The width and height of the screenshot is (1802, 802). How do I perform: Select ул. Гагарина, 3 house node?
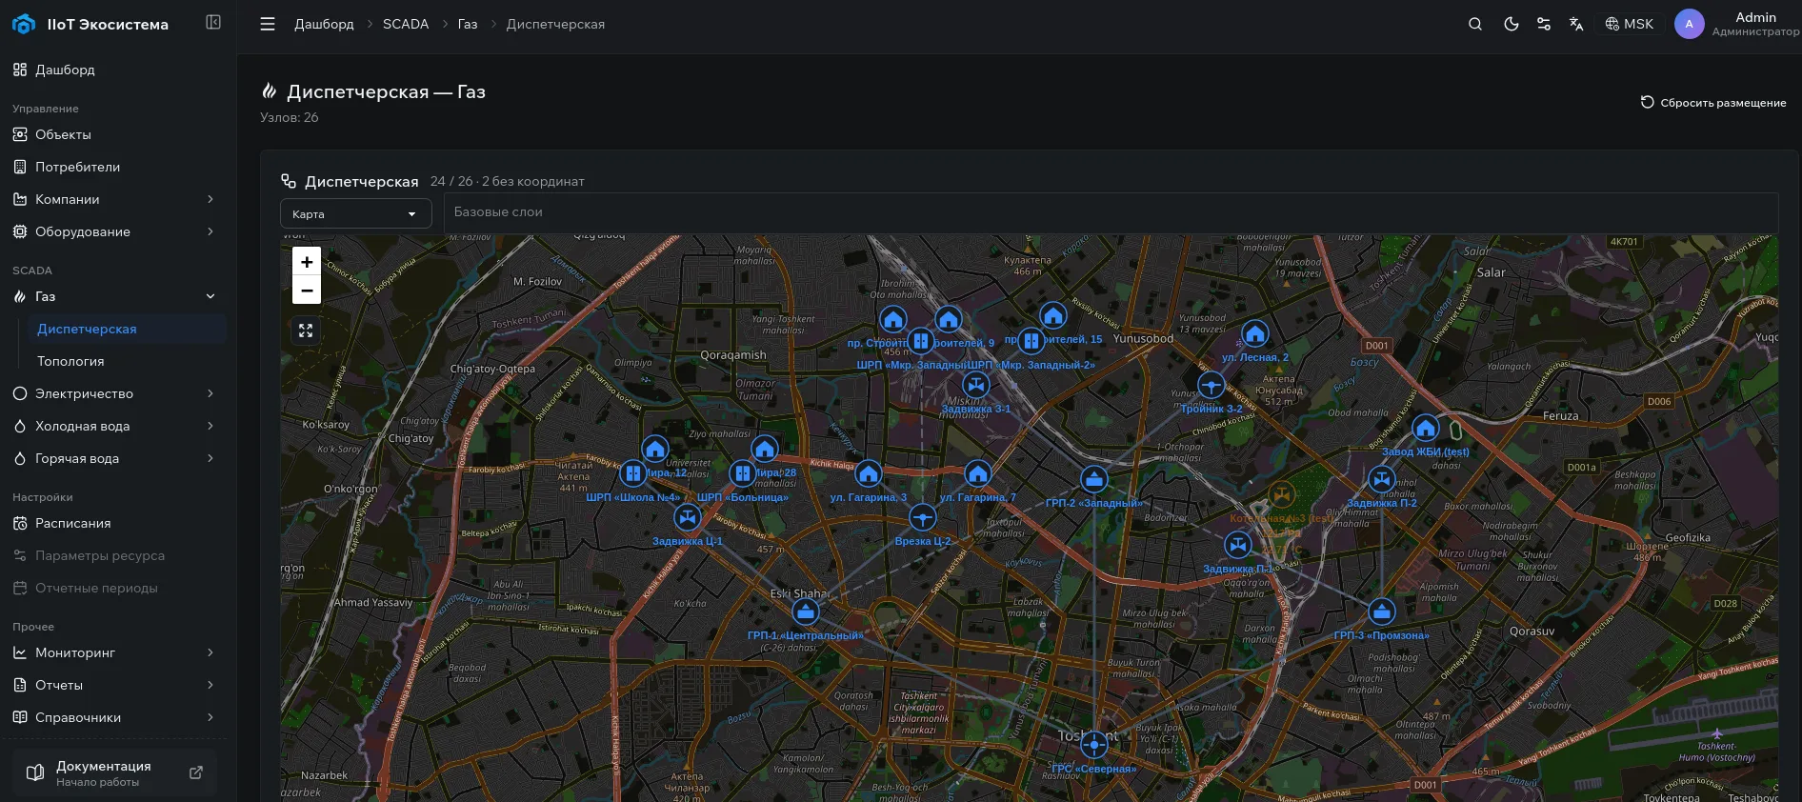coord(869,473)
